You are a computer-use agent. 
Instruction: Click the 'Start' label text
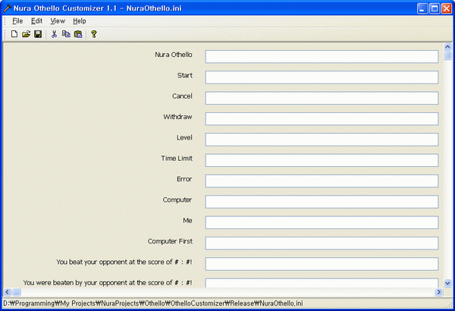[x=185, y=76]
